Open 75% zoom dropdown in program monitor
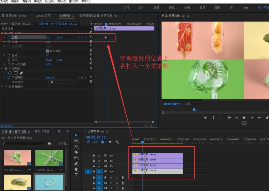The image size is (269, 191). pos(193,104)
